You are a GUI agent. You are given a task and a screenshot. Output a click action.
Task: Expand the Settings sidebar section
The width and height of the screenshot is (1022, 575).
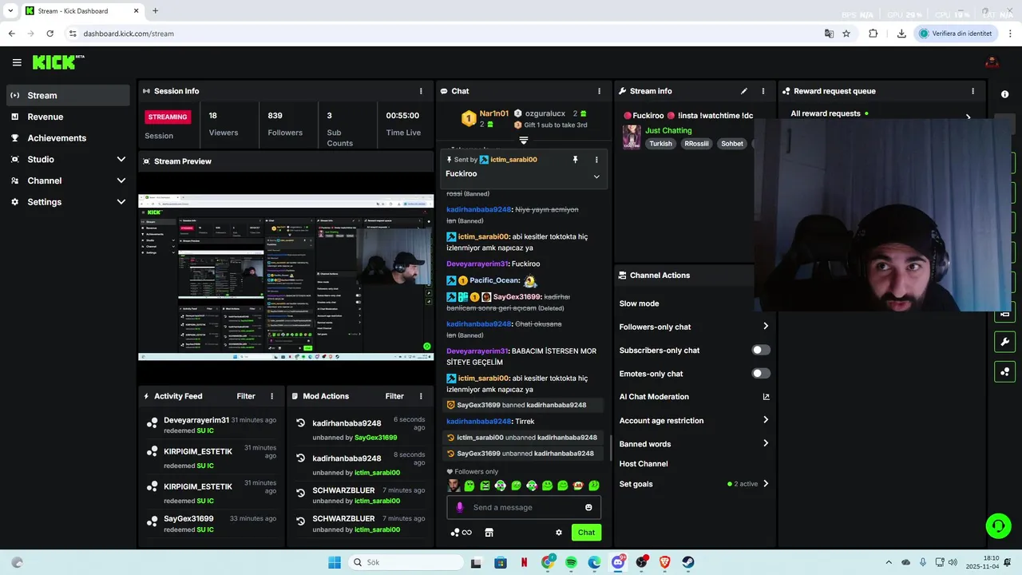(121, 202)
